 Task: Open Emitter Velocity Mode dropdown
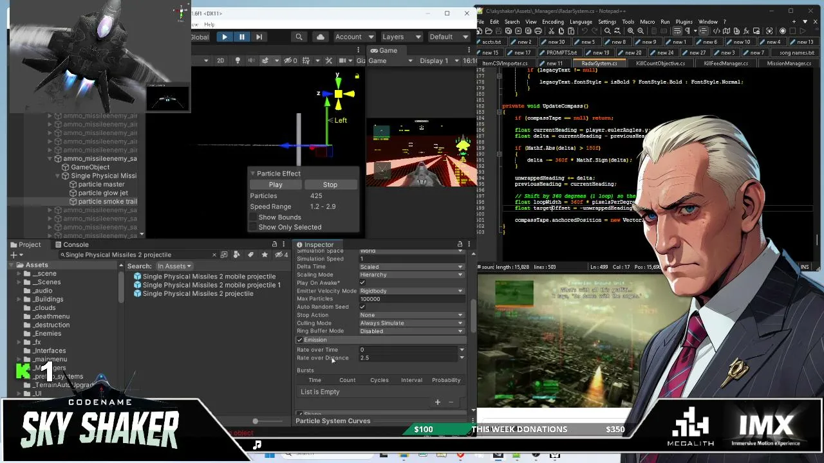click(411, 291)
